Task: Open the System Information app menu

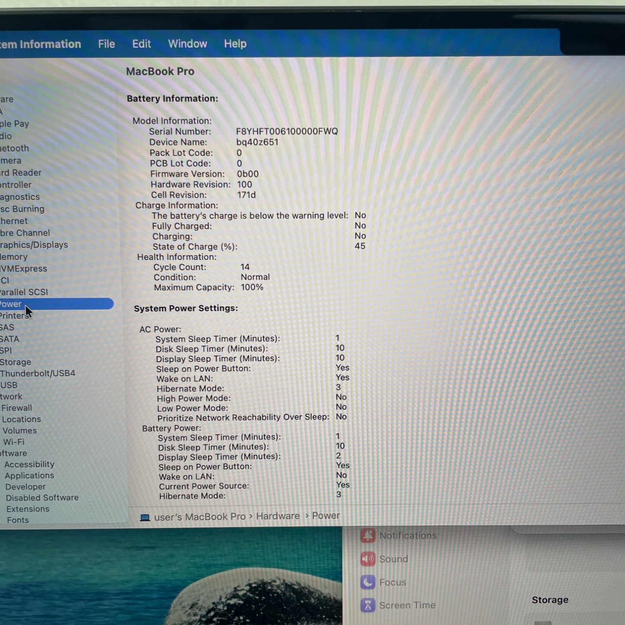Action: pyautogui.click(x=41, y=44)
